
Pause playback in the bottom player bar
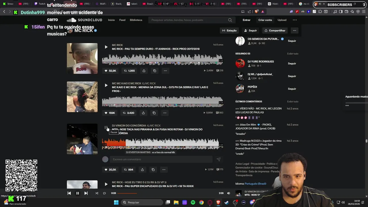(x=77, y=193)
